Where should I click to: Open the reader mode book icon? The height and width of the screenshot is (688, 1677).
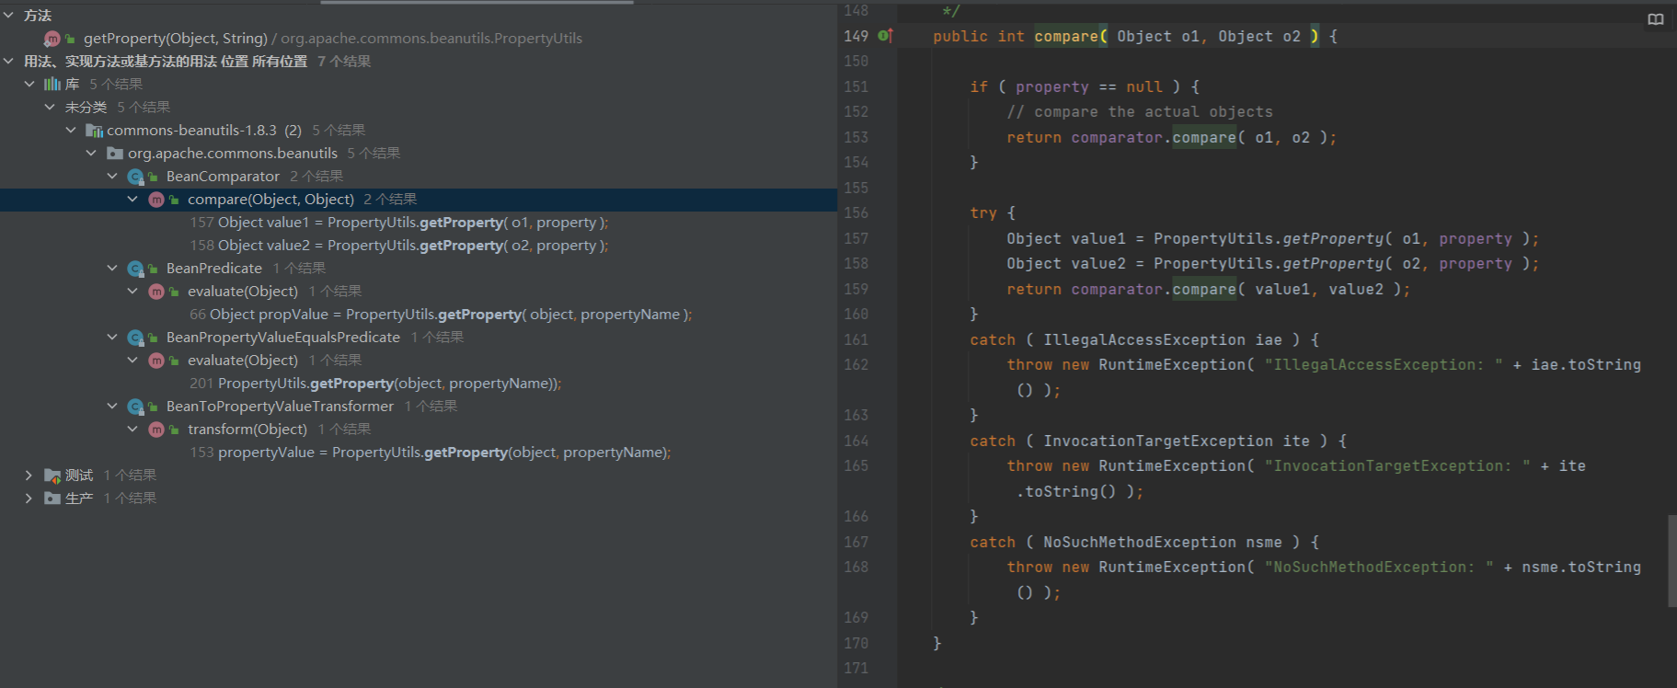tap(1656, 19)
